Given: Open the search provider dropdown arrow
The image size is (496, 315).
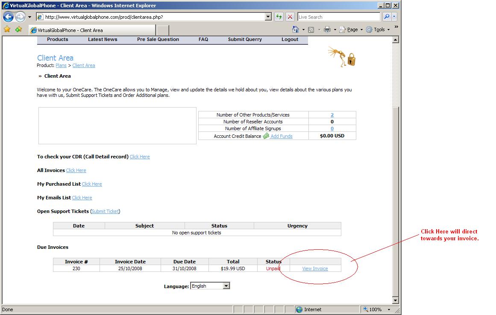Looking at the screenshot, I should pos(394,17).
